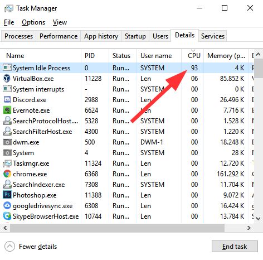Close the Task Manager window
The image size is (263, 260).
[x=250, y=8]
